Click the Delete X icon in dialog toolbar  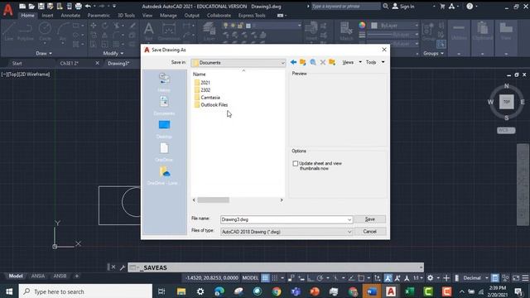coord(323,62)
